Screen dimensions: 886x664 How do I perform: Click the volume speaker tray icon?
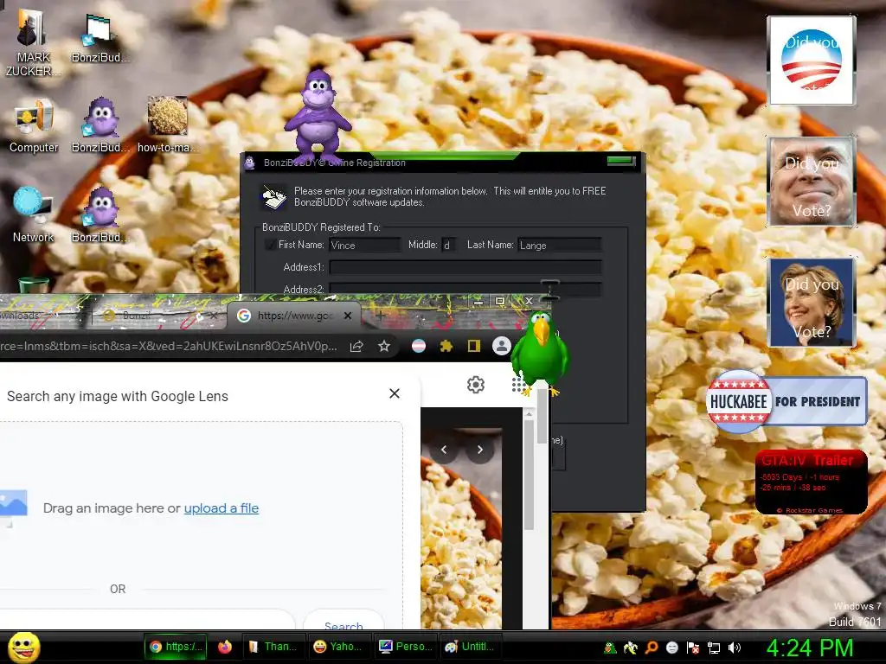(735, 648)
